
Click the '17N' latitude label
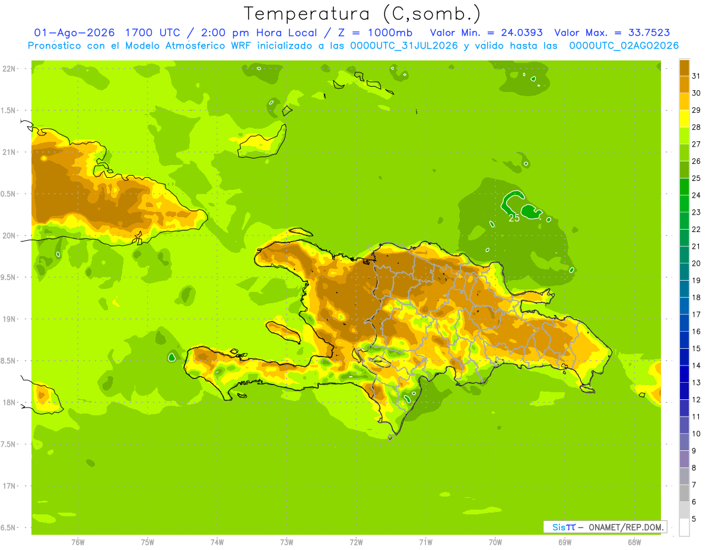tap(9, 486)
